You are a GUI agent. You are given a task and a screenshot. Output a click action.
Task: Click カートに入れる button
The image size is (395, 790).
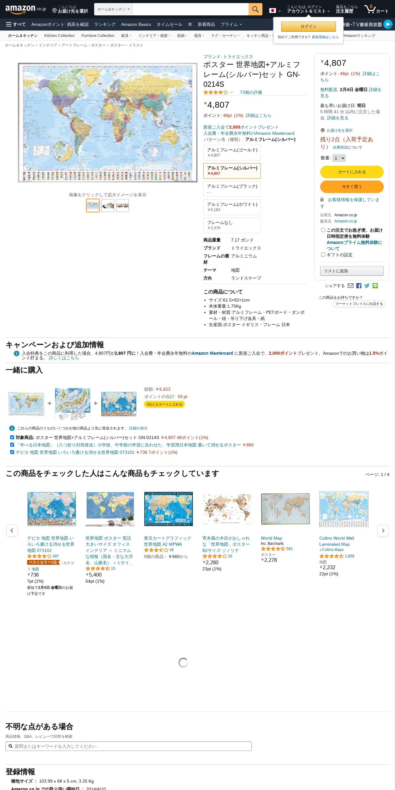click(352, 172)
